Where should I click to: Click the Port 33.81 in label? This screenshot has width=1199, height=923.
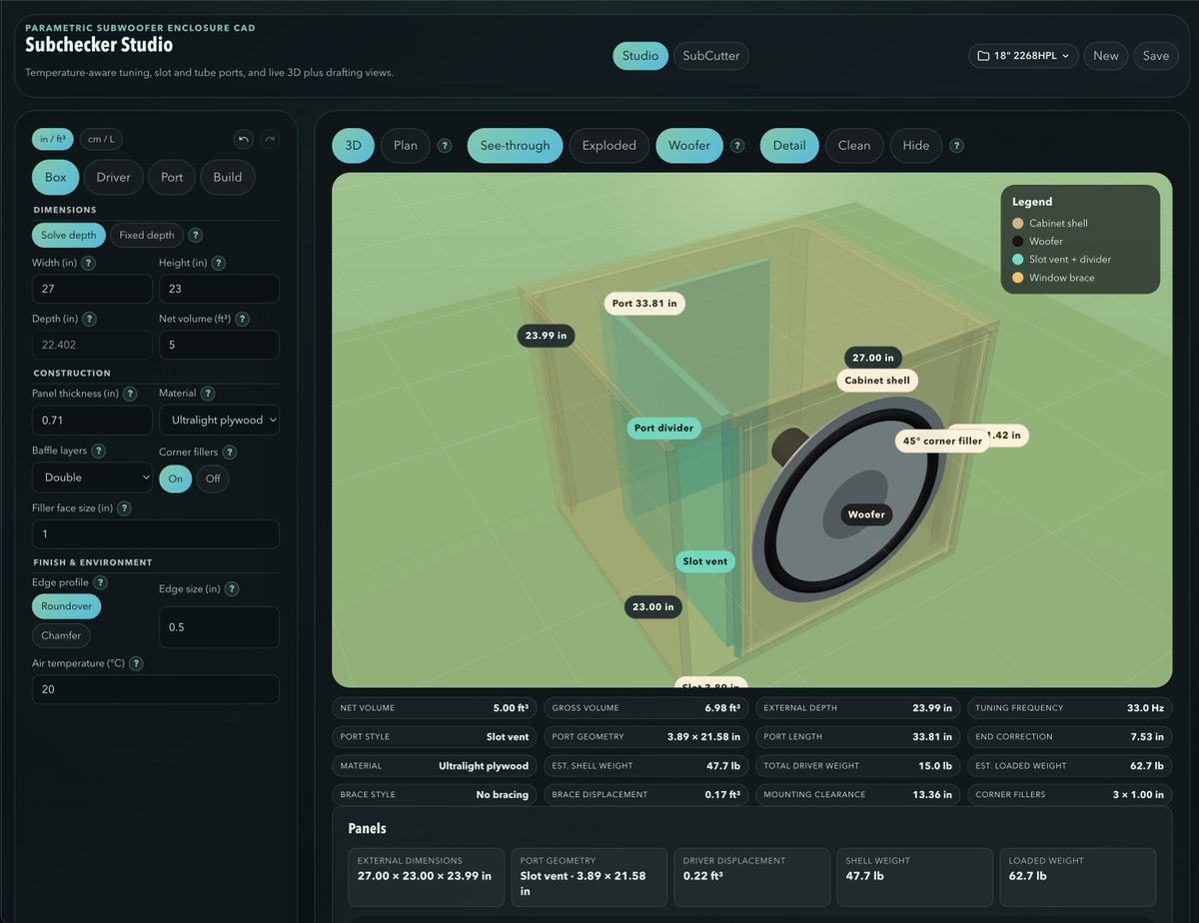point(644,303)
